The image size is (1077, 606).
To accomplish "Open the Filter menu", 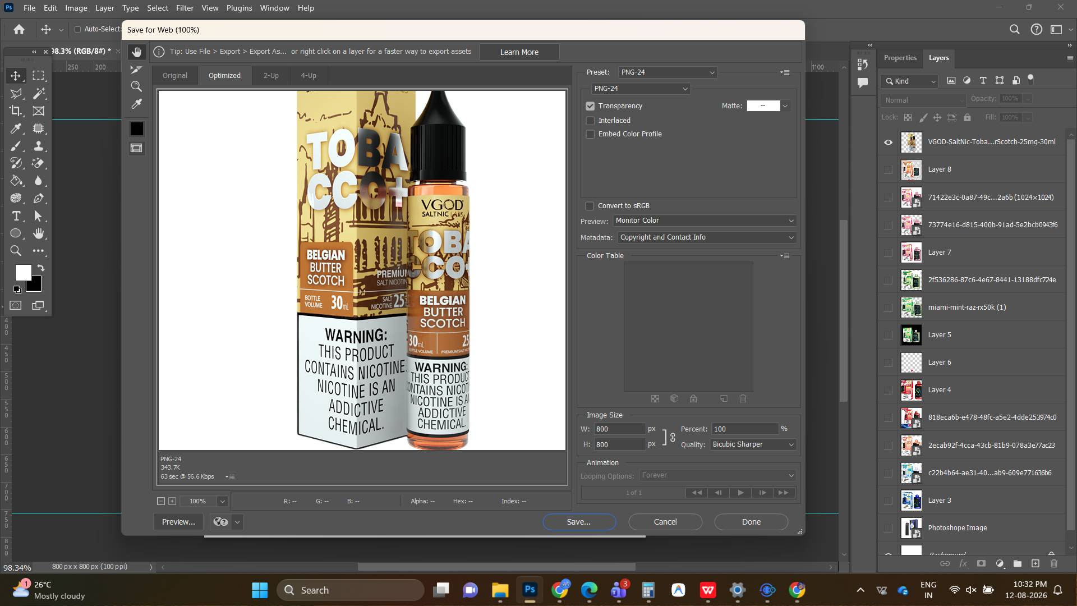I will (185, 8).
